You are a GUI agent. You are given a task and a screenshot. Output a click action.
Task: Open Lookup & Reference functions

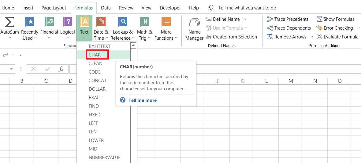pos(123,22)
